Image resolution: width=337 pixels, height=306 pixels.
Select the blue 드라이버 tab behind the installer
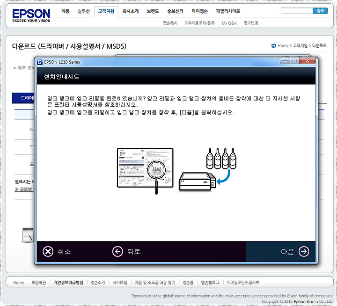[x=23, y=98]
